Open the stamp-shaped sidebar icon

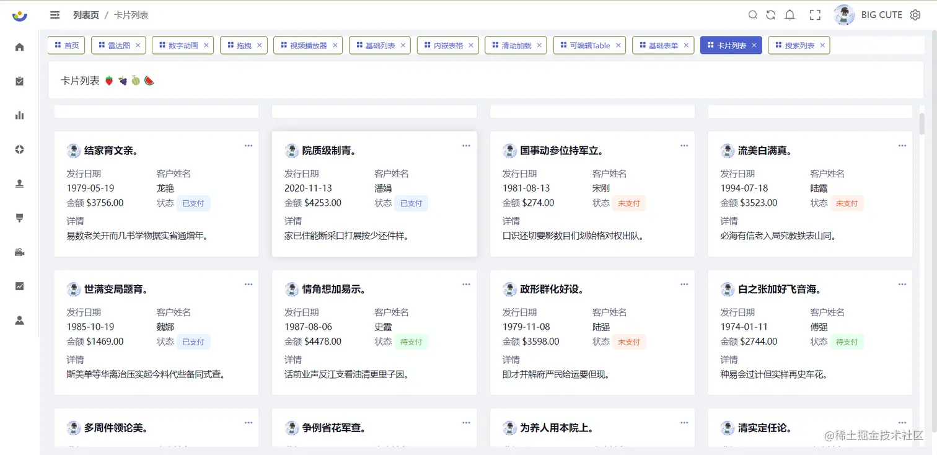point(20,183)
